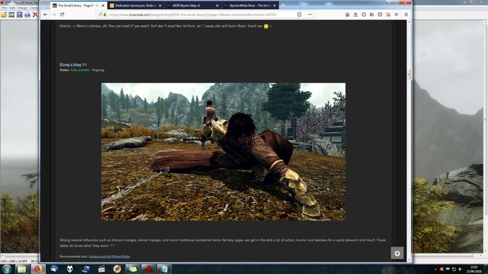Open the Windows Start button
The width and height of the screenshot is (488, 274).
pyautogui.click(x=7, y=269)
